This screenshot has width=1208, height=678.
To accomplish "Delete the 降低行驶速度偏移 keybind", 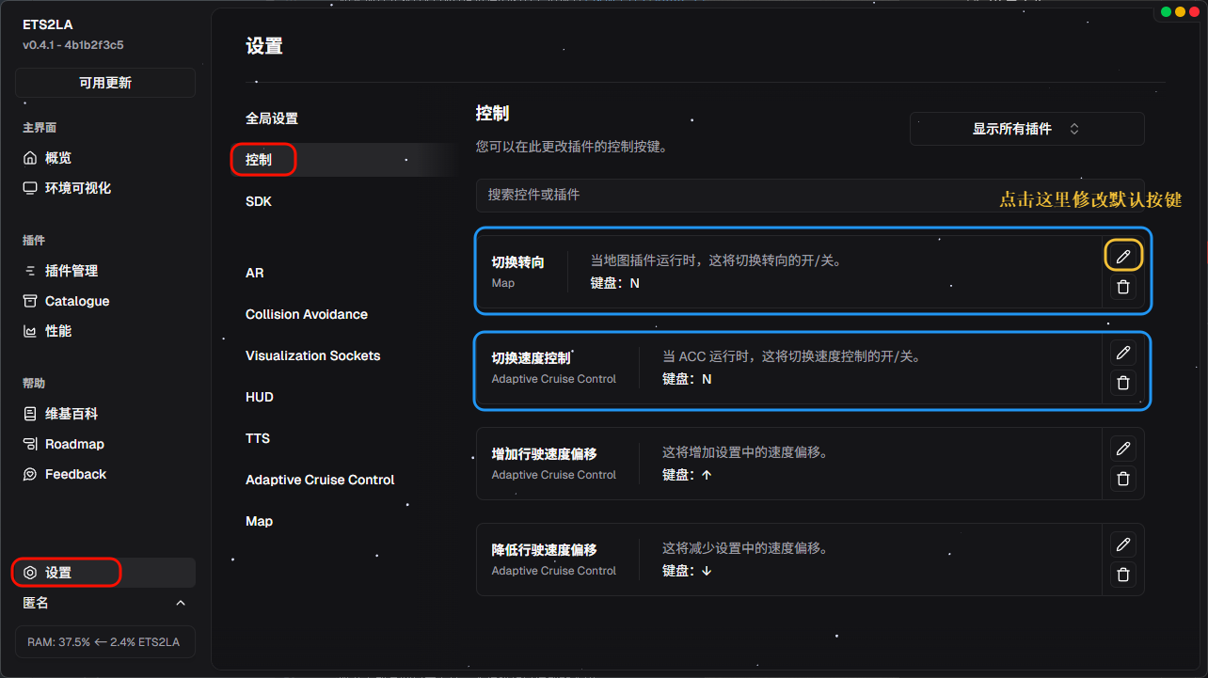I will click(1122, 575).
